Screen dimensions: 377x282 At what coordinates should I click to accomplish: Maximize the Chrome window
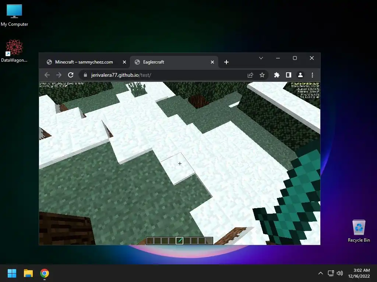295,58
